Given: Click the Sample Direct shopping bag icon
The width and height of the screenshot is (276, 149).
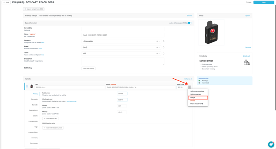Looking at the screenshot, I should click(x=247, y=62).
